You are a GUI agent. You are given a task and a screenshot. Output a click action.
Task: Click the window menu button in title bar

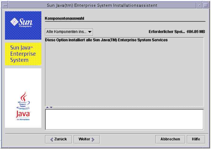pyautogui.click(x=5, y=5)
